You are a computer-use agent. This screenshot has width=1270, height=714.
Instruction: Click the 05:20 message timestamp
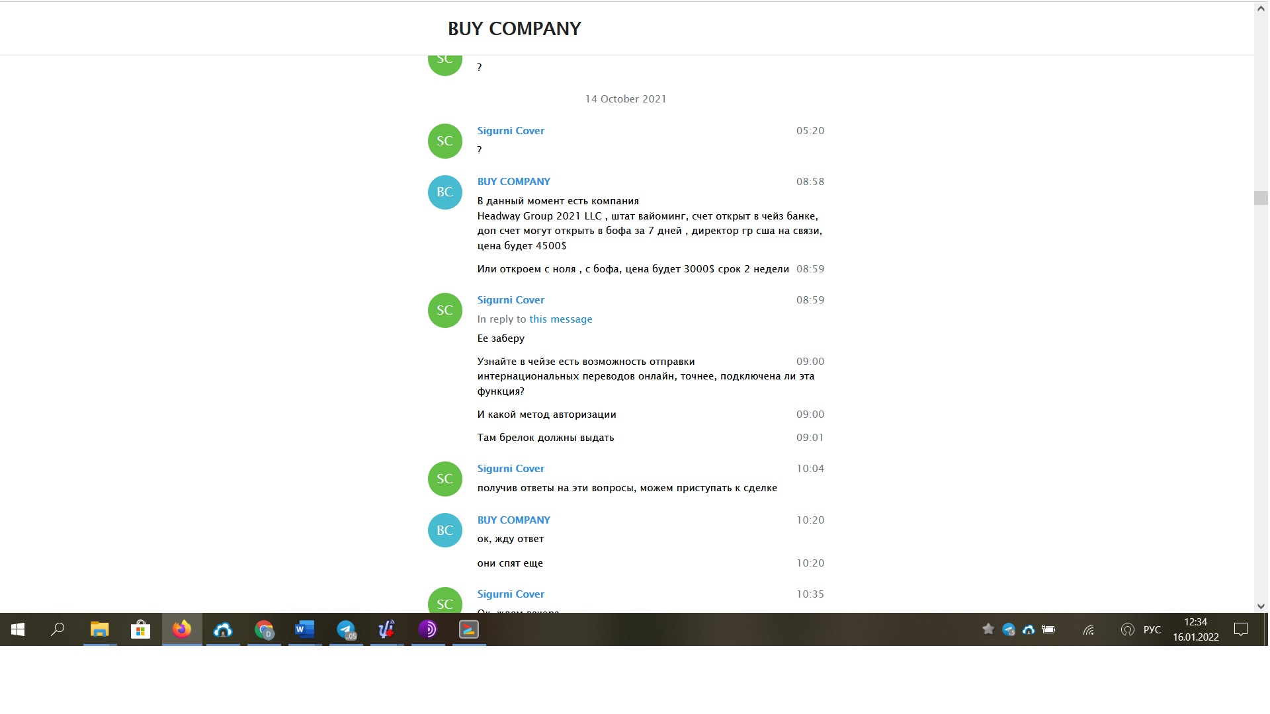810,131
